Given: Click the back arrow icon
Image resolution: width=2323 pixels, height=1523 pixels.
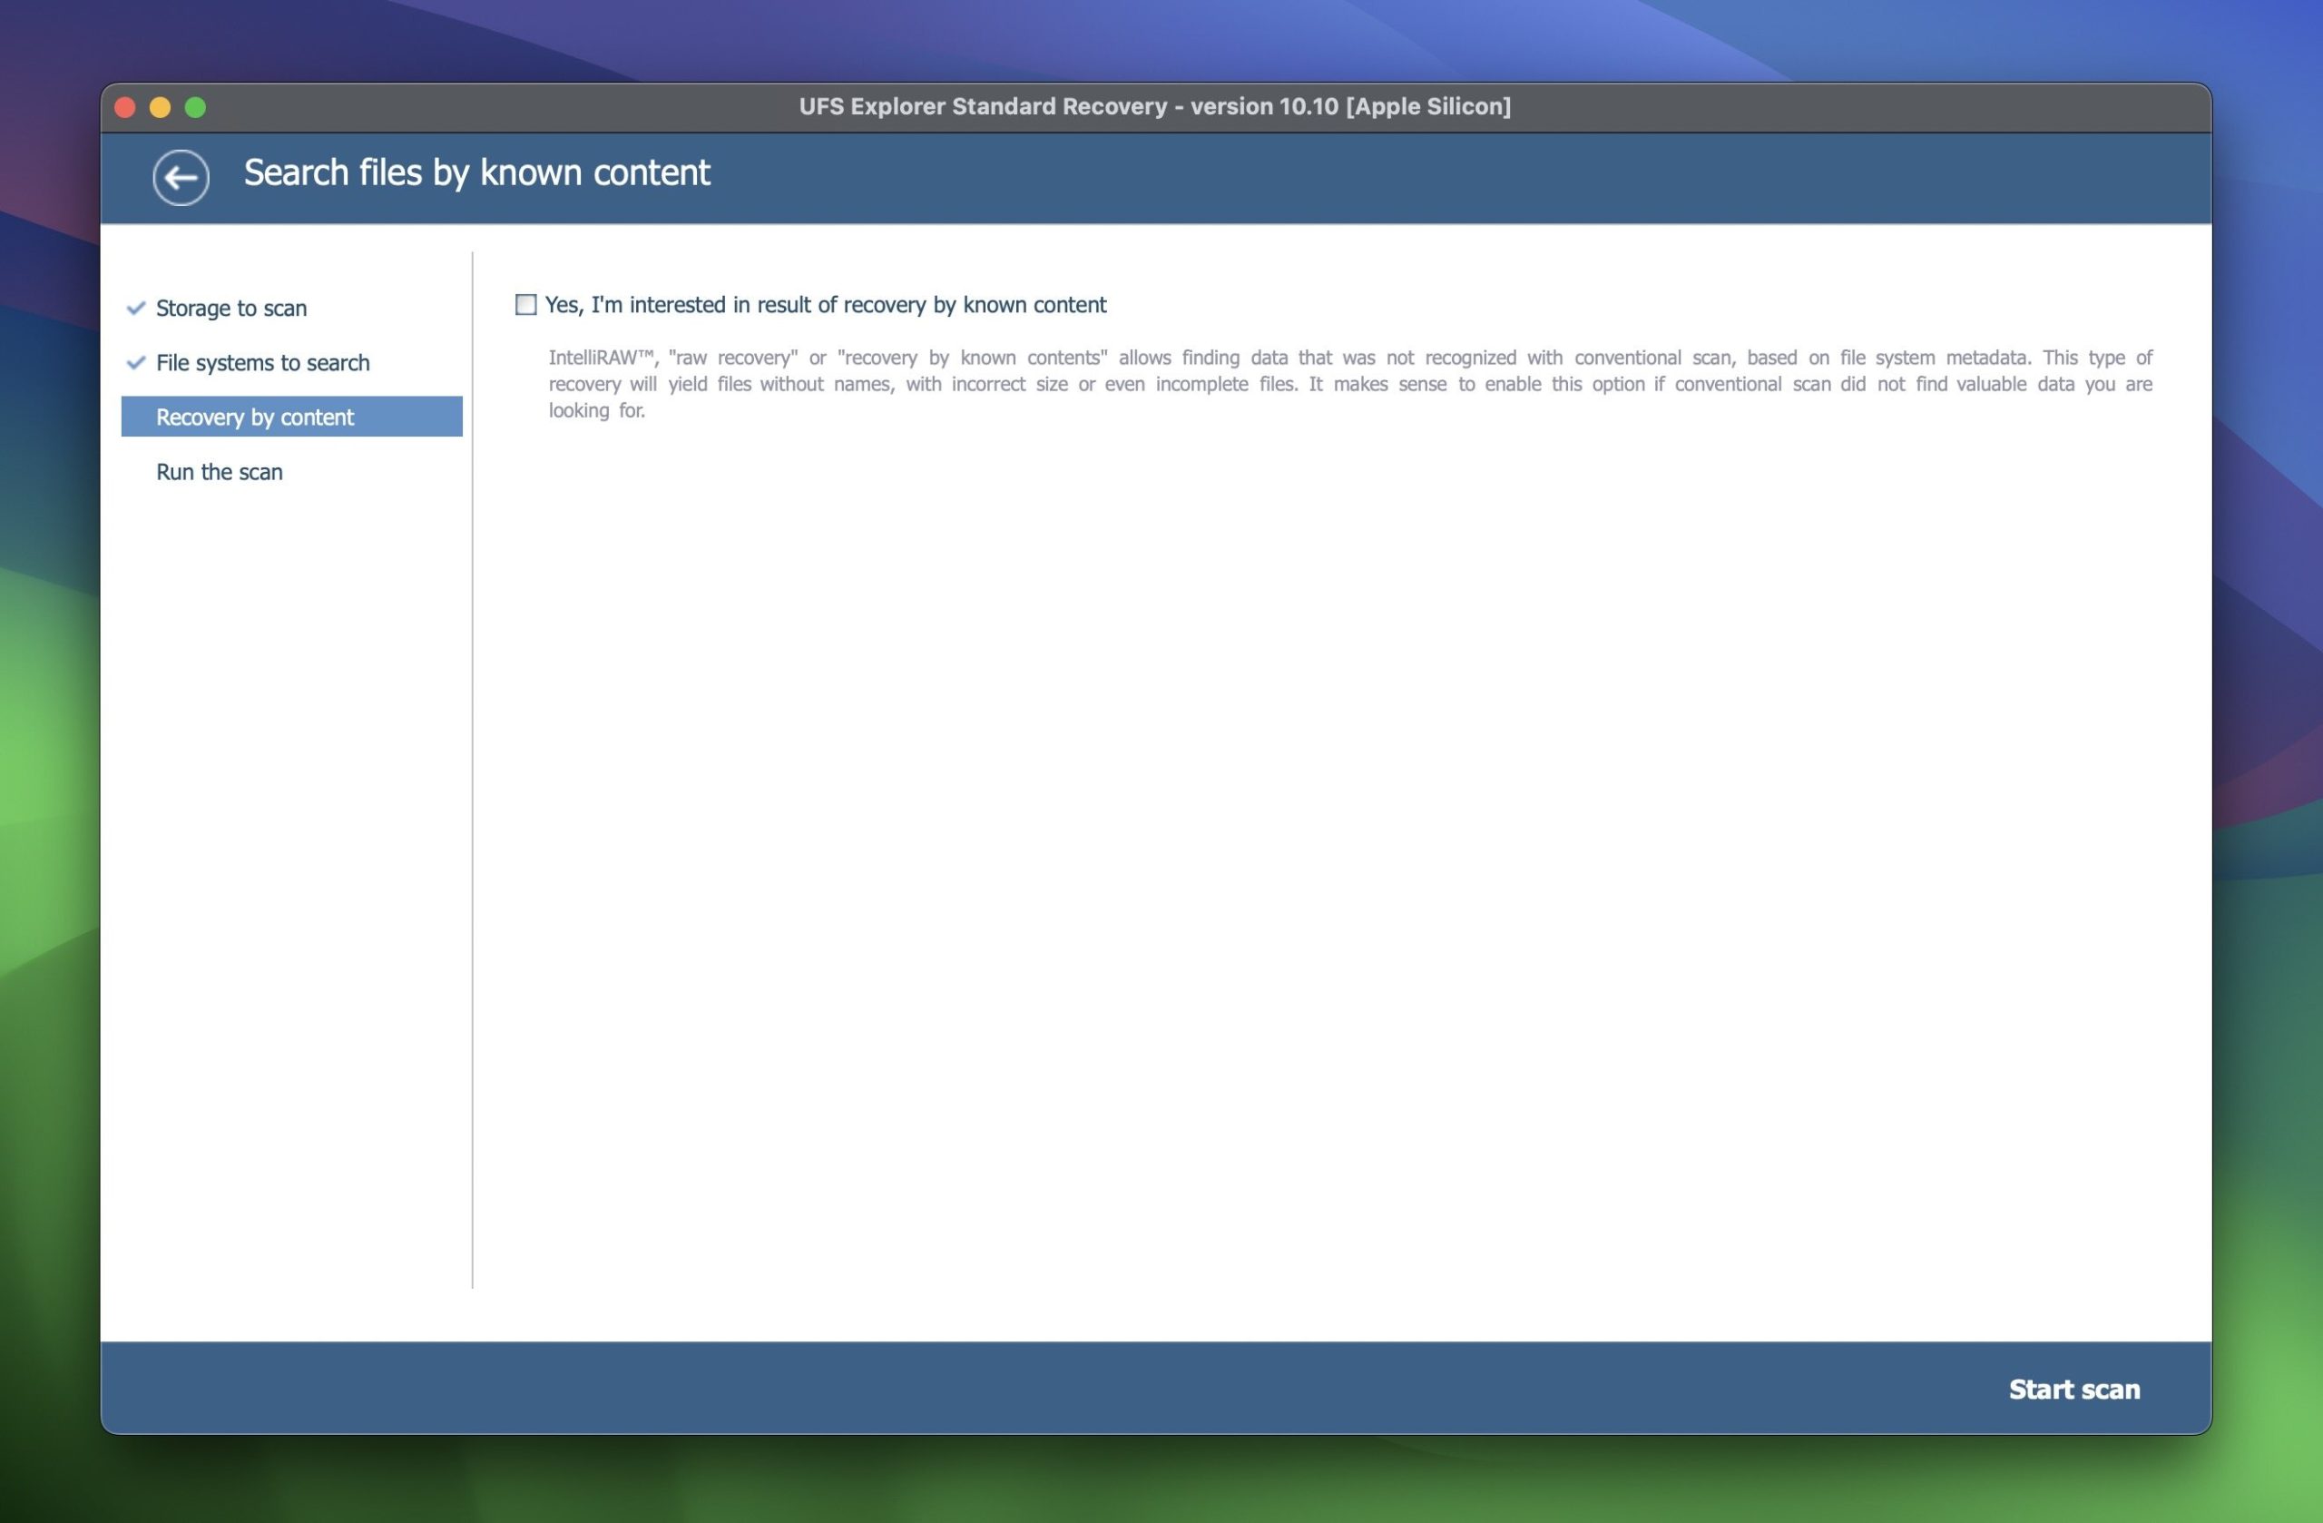Looking at the screenshot, I should tap(181, 177).
